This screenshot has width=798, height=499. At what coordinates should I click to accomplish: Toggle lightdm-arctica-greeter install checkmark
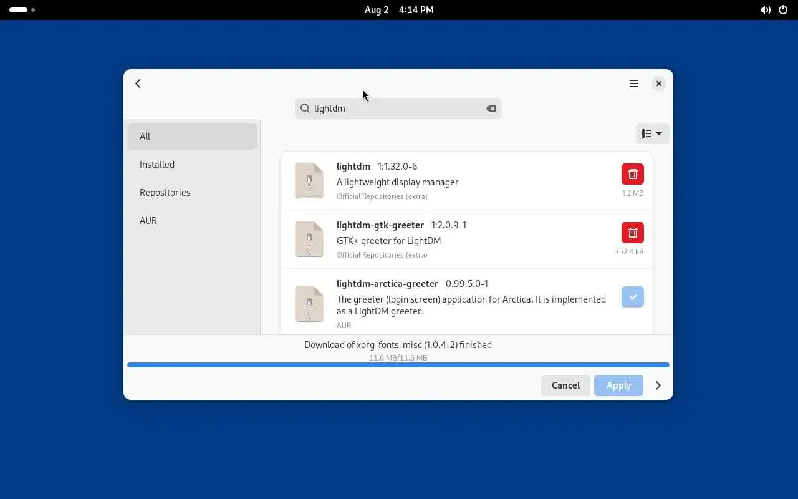(633, 297)
